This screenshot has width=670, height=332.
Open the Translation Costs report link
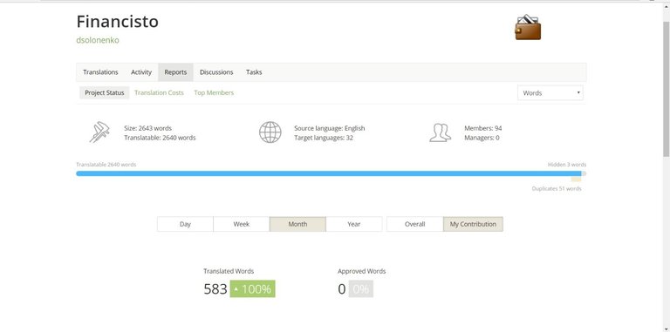(159, 92)
